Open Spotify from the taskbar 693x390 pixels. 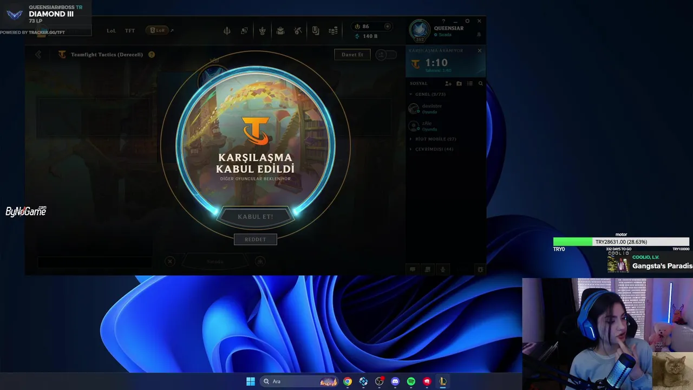click(x=411, y=381)
